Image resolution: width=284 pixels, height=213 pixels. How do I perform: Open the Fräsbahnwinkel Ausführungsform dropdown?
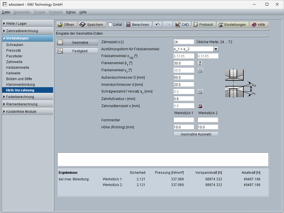(216, 49)
